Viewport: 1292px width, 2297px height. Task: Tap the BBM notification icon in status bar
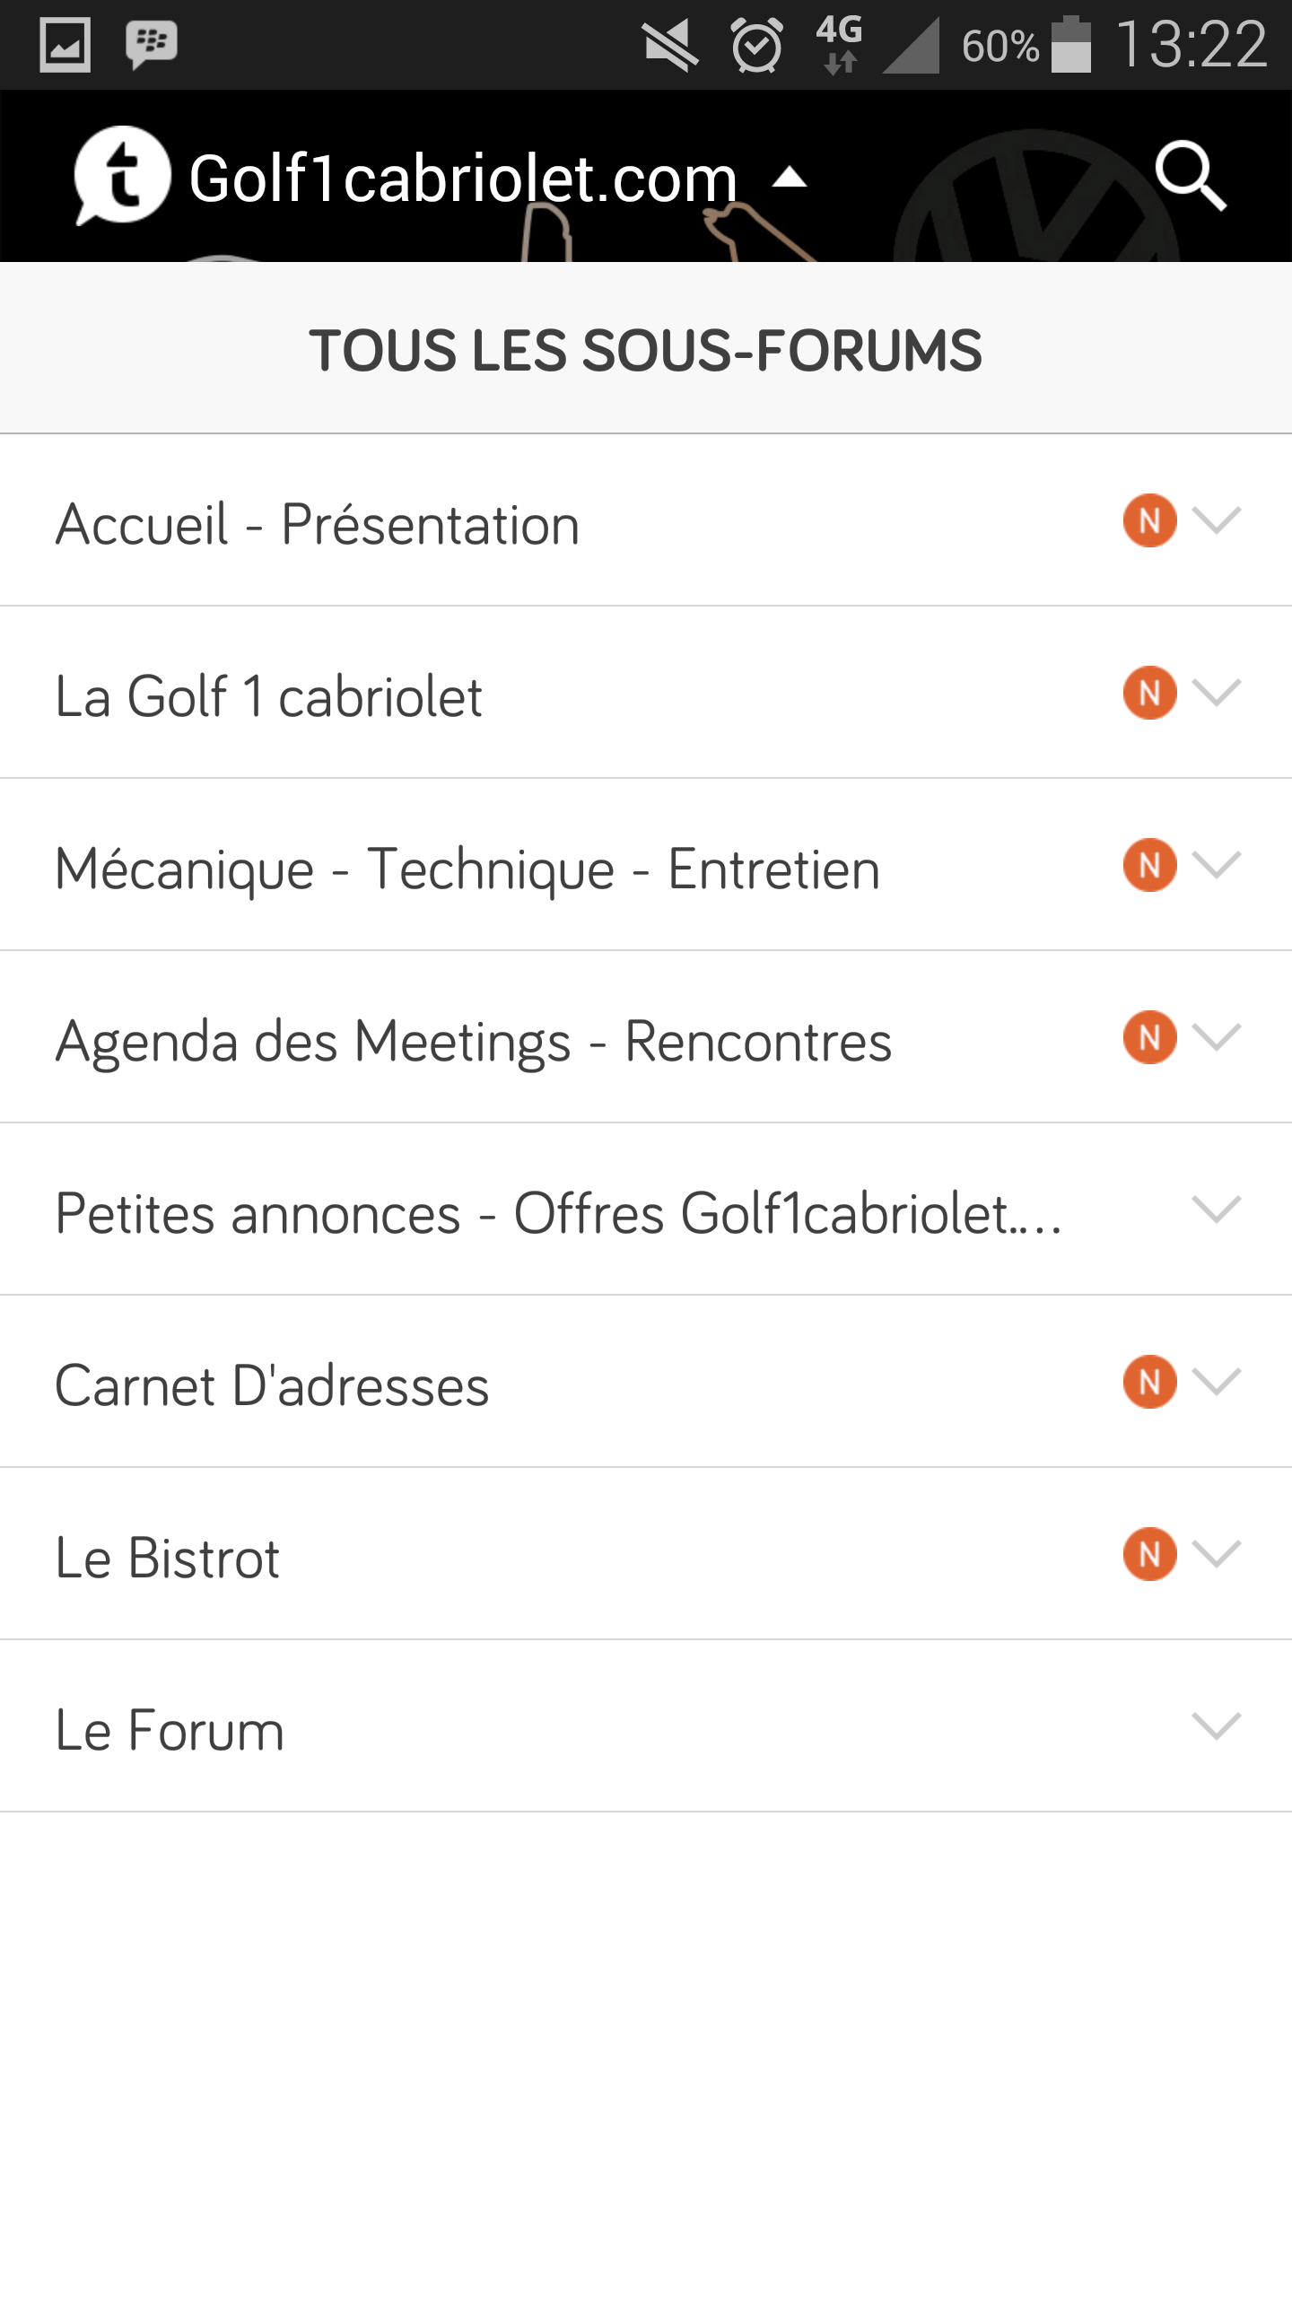pos(151,45)
